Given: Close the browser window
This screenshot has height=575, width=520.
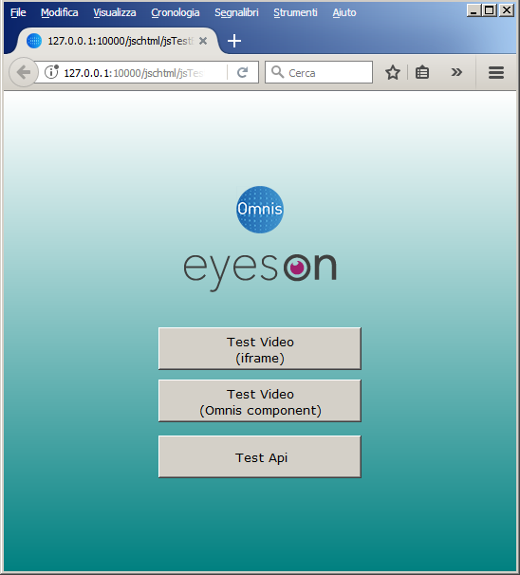Looking at the screenshot, I should coord(507,10).
